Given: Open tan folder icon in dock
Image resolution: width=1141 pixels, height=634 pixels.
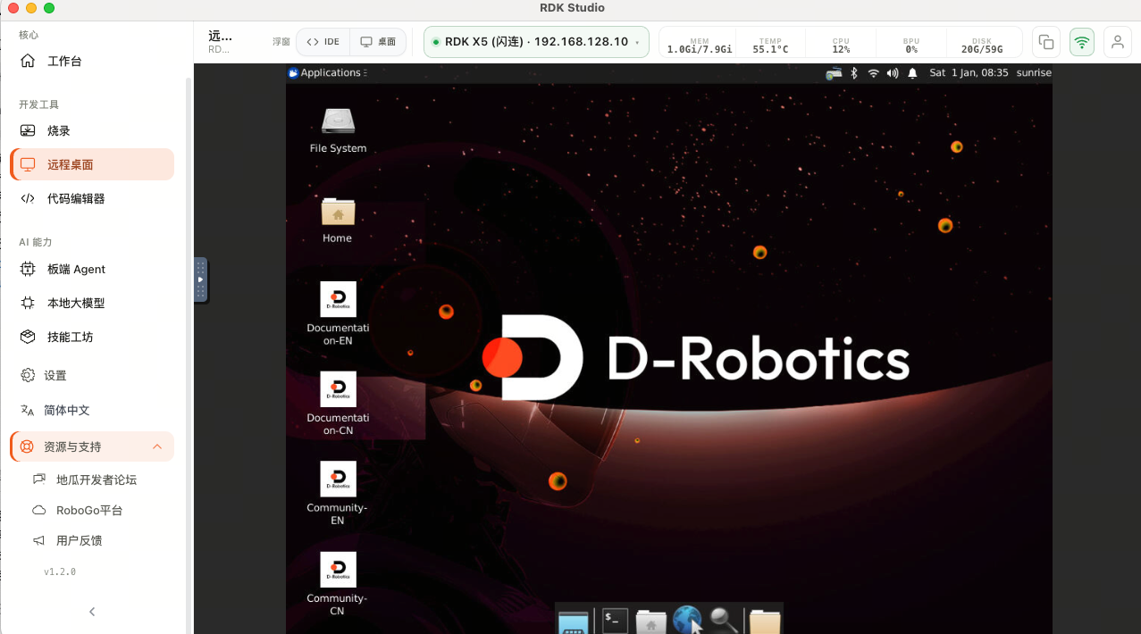Looking at the screenshot, I should pos(765,621).
